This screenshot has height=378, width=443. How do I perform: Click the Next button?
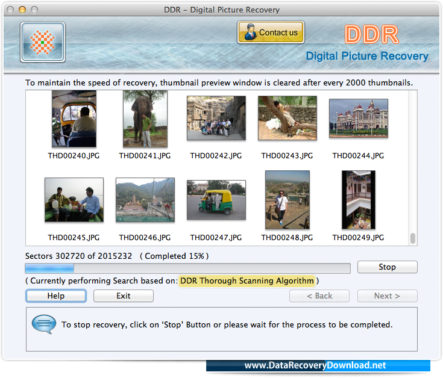coord(387,296)
